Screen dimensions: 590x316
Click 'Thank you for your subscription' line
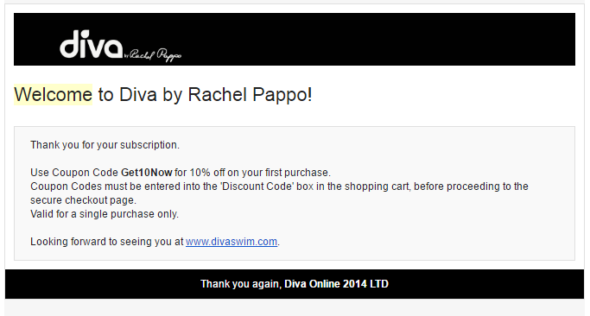pos(105,145)
